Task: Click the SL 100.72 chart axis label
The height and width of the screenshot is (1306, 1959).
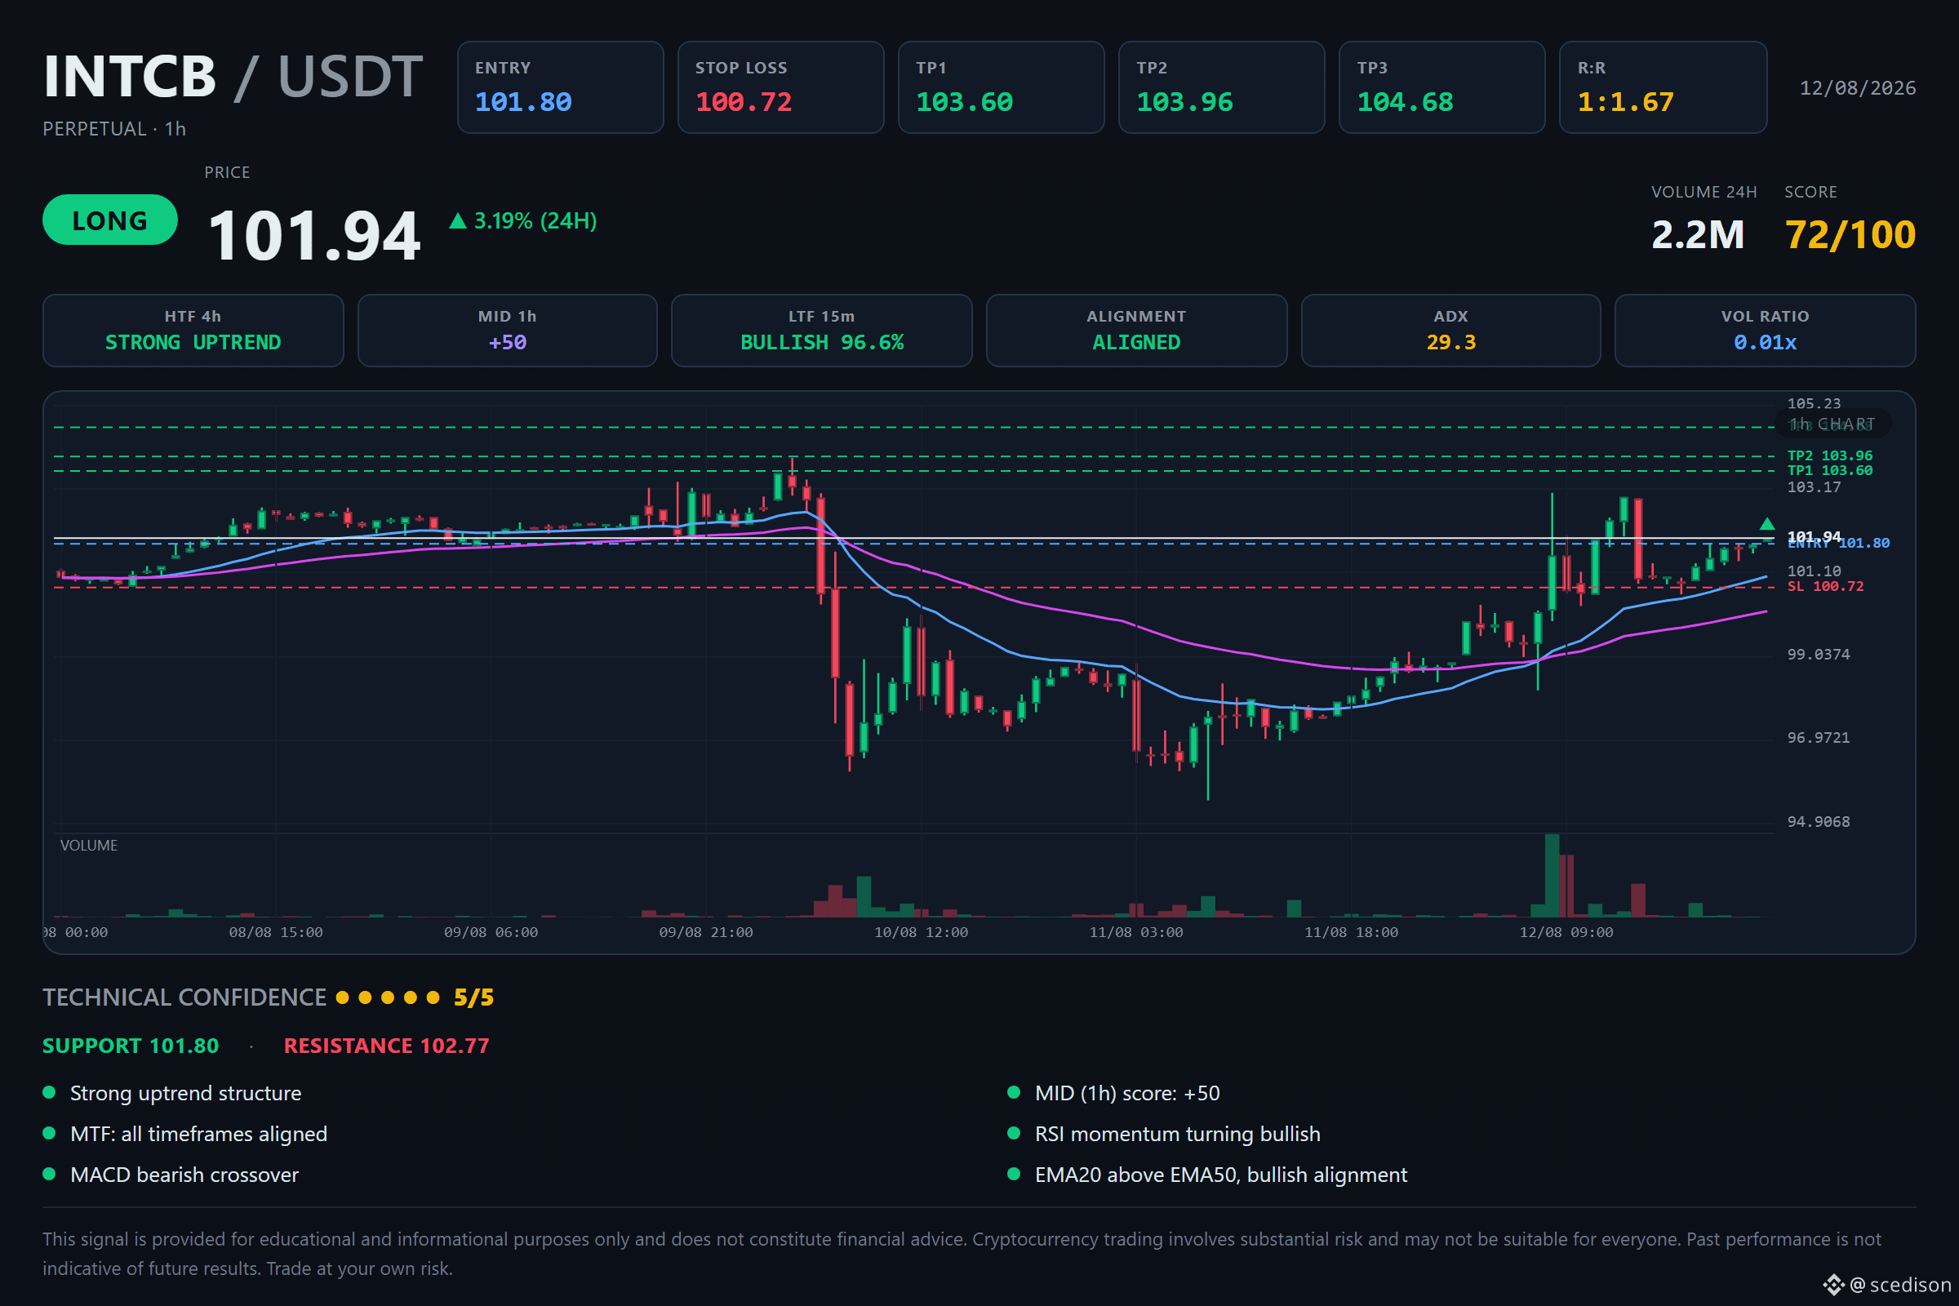Action: click(x=1826, y=586)
